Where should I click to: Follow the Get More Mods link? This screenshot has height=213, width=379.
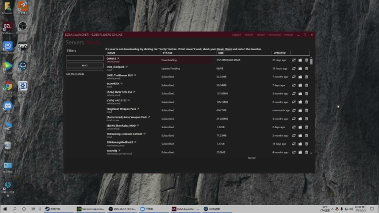75,74
